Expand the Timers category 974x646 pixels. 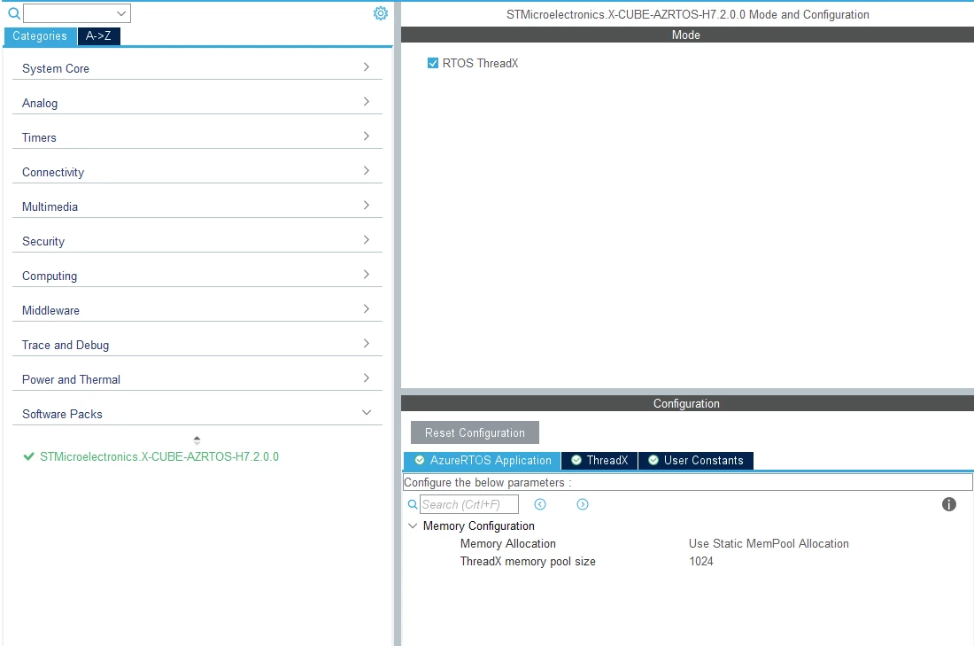pos(197,137)
